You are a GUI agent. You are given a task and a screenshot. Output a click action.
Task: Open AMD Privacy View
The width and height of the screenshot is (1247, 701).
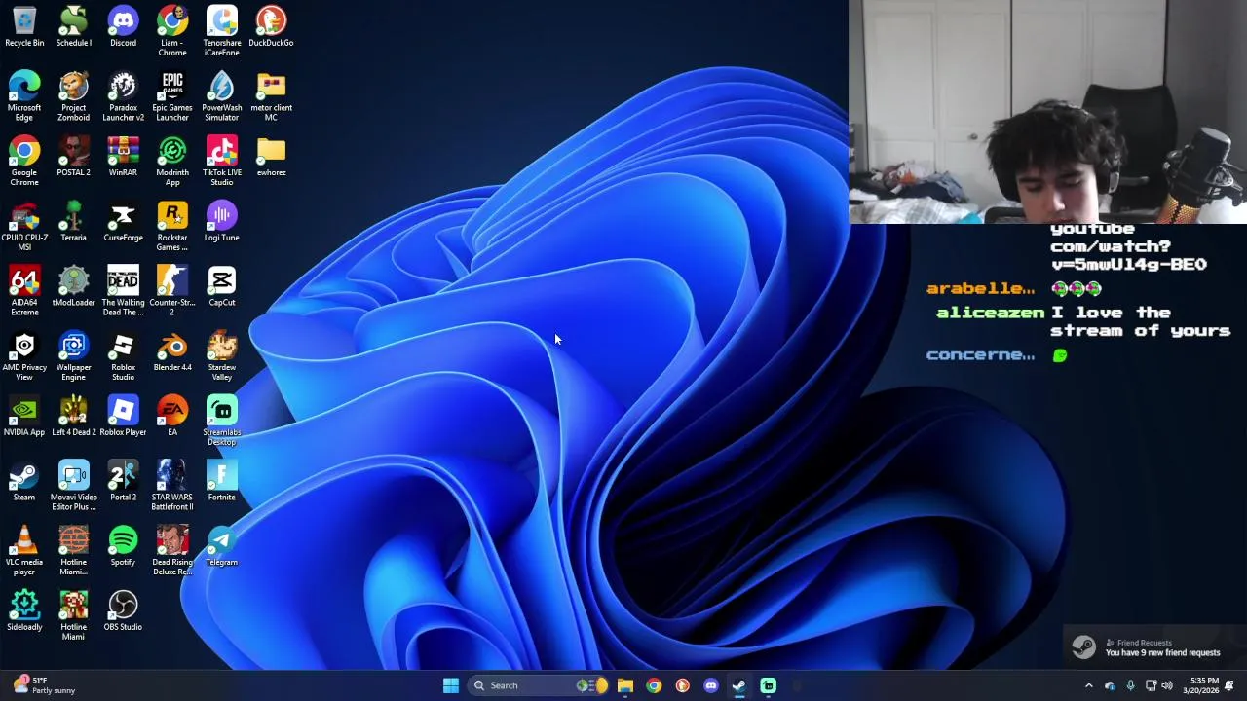click(24, 356)
